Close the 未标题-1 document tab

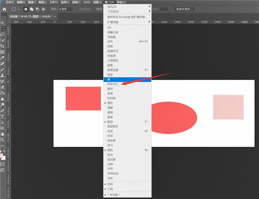[55, 16]
